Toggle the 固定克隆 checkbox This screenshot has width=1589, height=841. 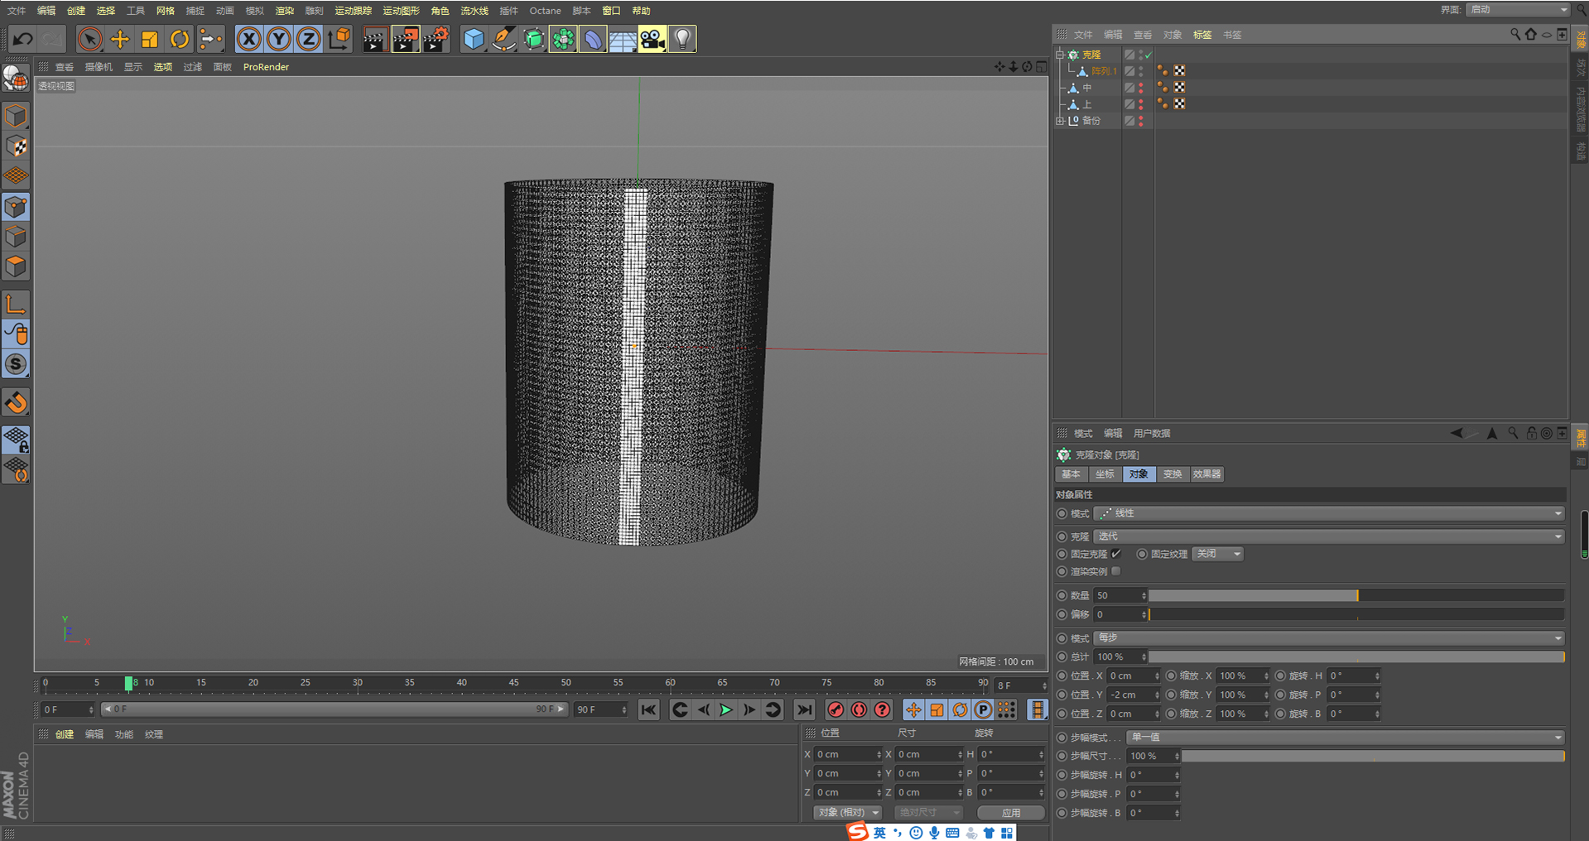(1116, 554)
